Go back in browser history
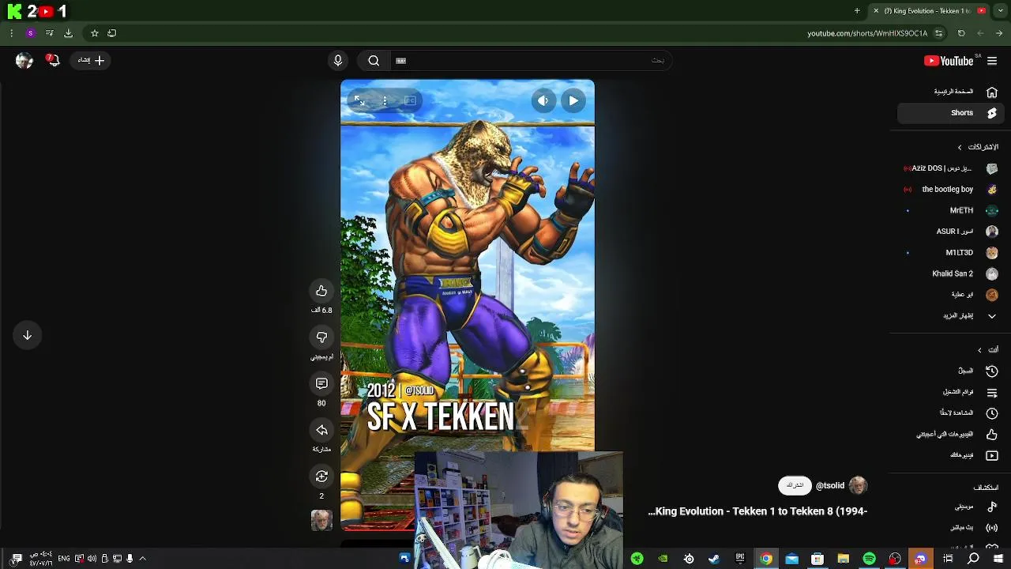This screenshot has width=1011, height=569. point(999,33)
